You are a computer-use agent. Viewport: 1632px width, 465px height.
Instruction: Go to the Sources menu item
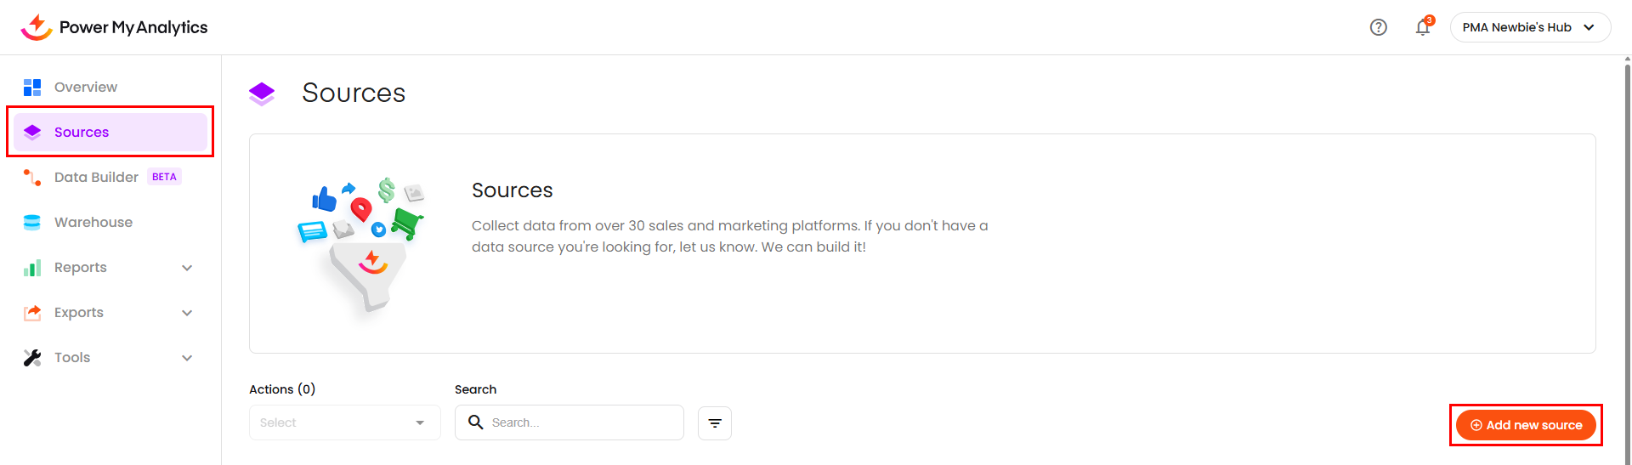[x=82, y=133]
